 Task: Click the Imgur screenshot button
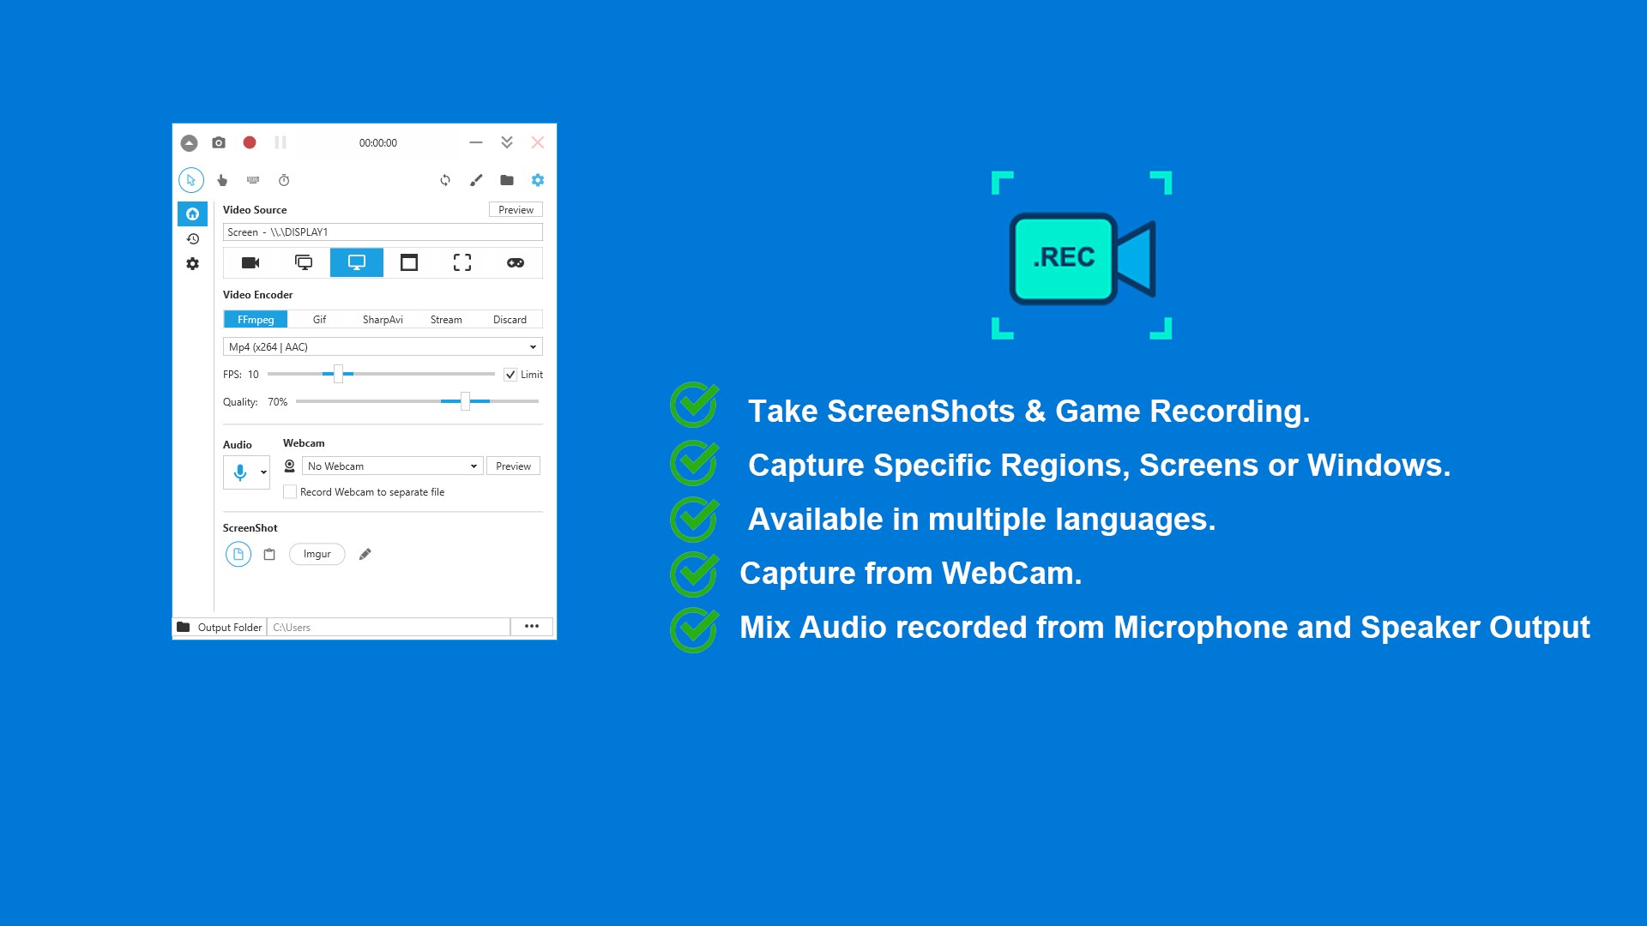point(317,554)
